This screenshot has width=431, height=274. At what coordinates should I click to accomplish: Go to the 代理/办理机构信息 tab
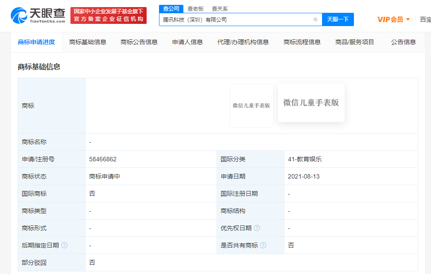click(x=243, y=42)
